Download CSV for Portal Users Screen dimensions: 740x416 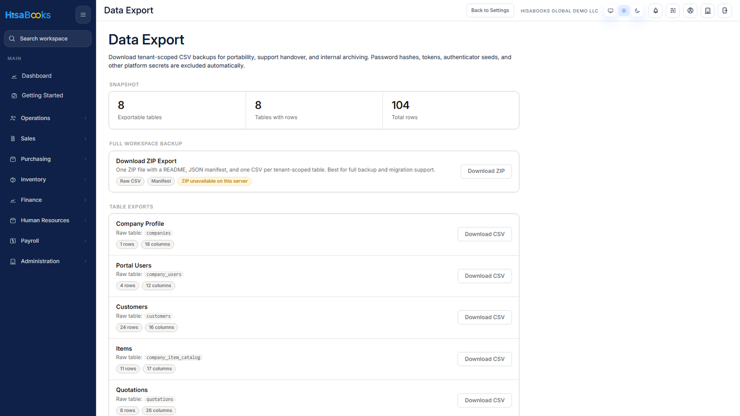(x=485, y=276)
